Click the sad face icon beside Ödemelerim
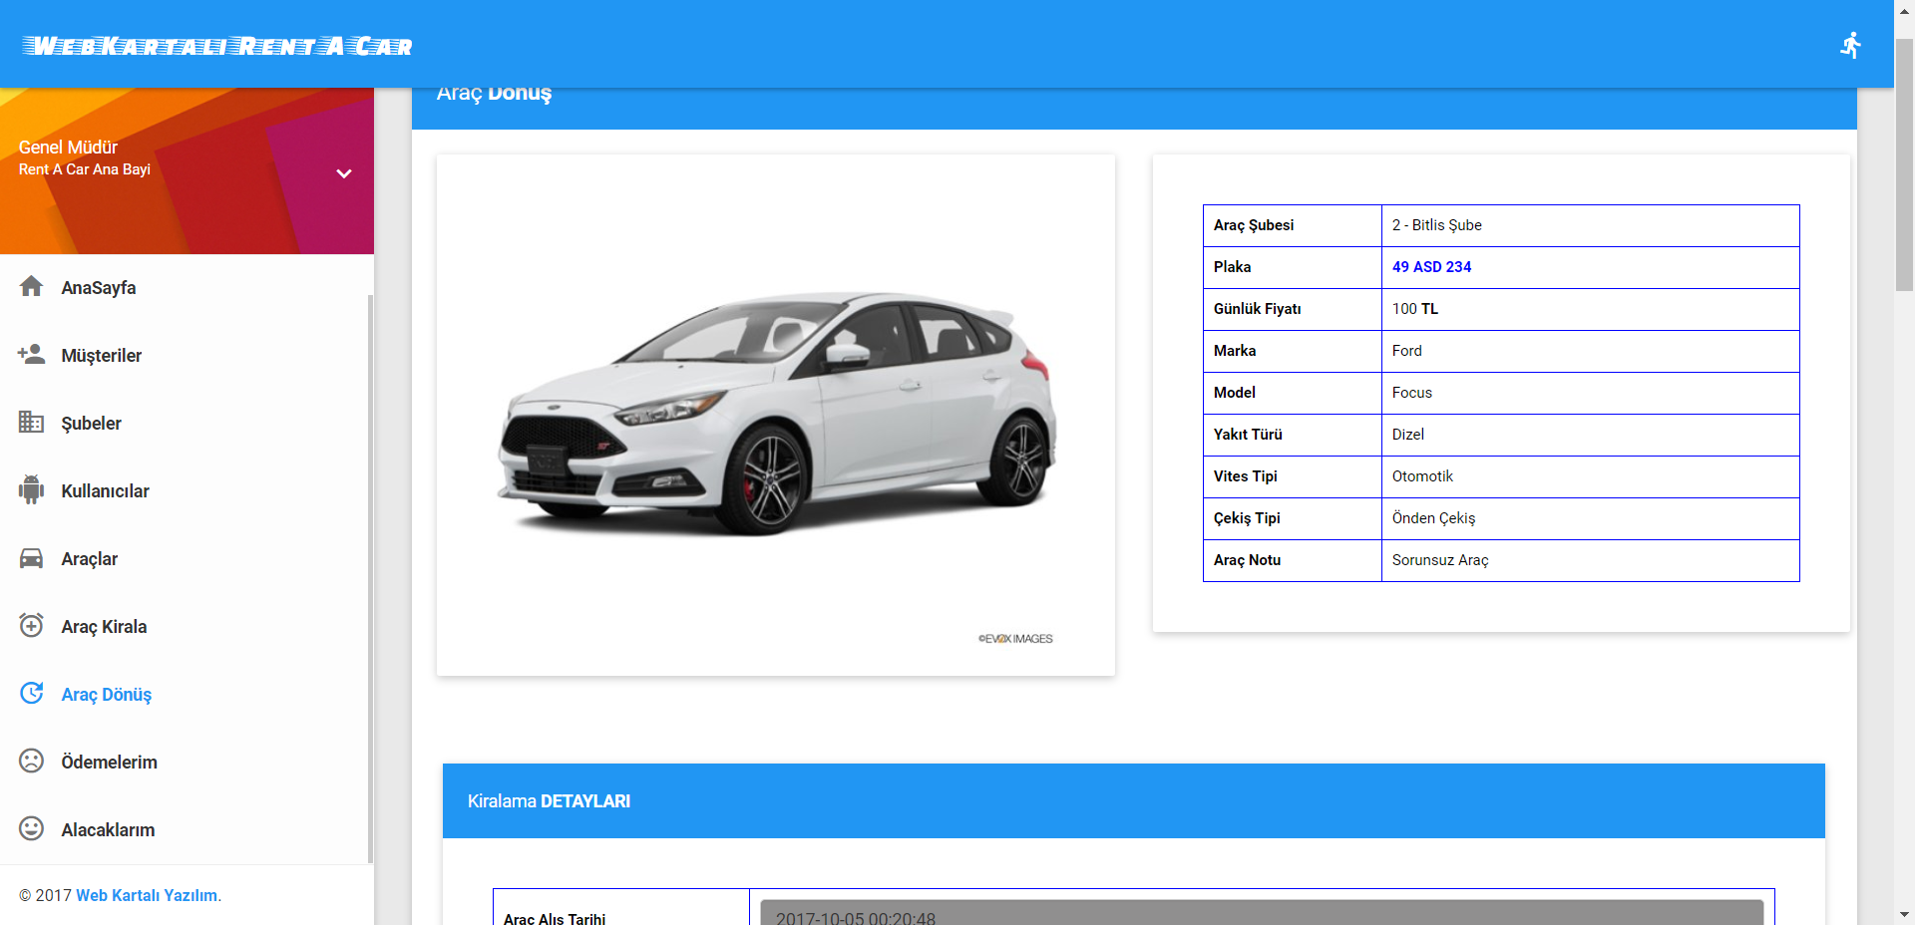Image resolution: width=1915 pixels, height=925 pixels. [31, 762]
